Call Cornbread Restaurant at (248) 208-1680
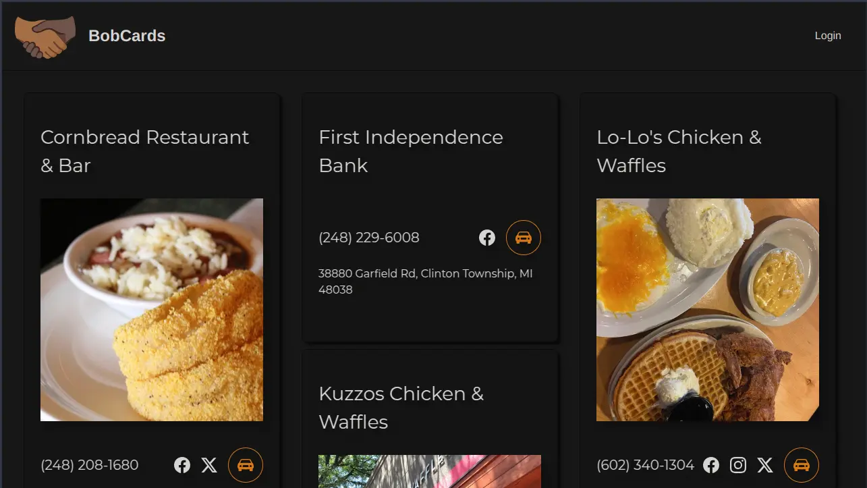Image resolution: width=867 pixels, height=488 pixels. click(x=90, y=465)
